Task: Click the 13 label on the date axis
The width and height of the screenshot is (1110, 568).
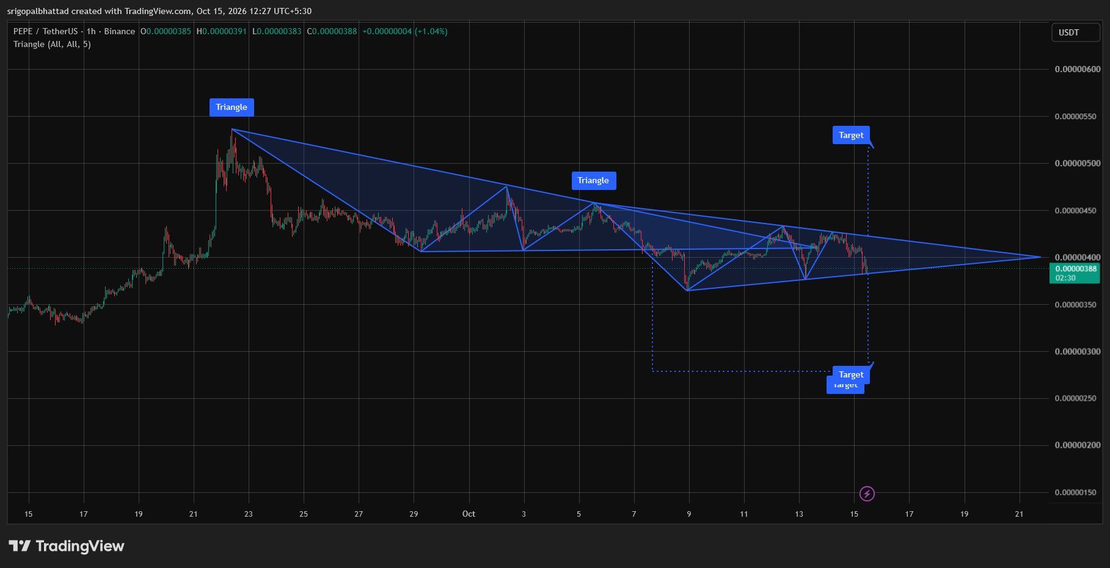Action: click(799, 514)
